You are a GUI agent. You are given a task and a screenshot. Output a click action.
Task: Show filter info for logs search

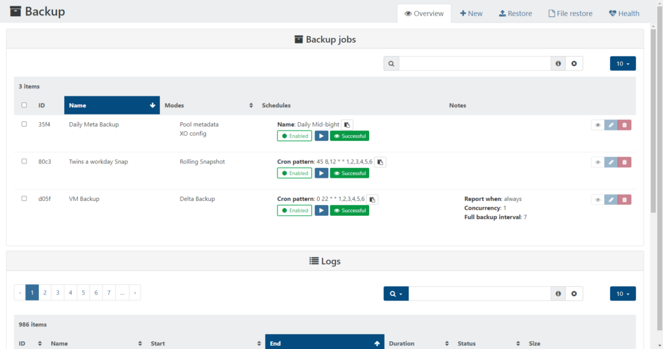558,293
